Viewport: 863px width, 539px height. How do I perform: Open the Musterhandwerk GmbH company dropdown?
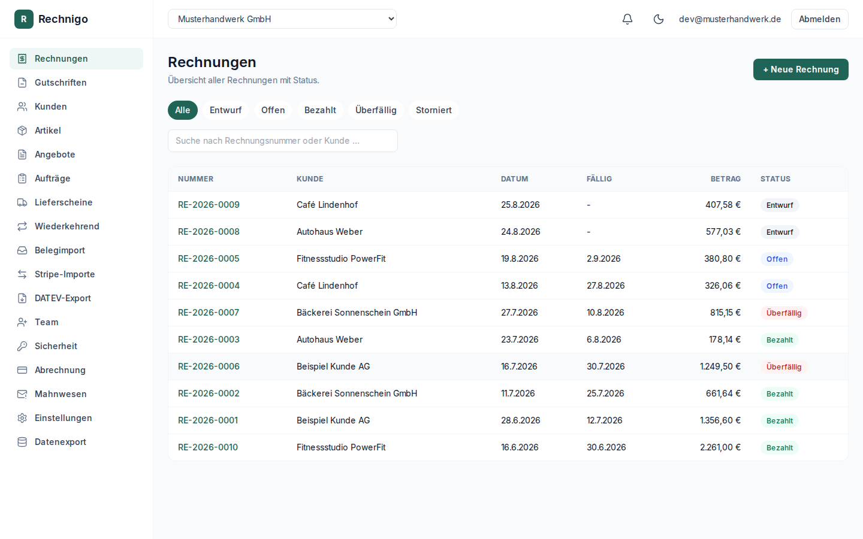click(282, 19)
